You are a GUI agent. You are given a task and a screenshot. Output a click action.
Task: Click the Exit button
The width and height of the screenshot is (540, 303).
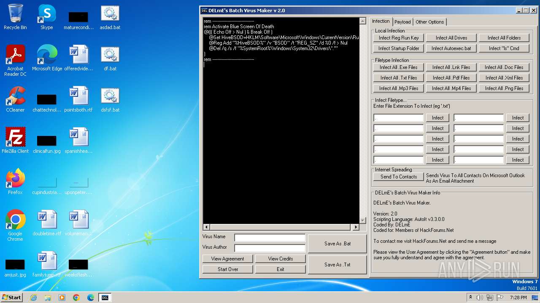coord(281,269)
